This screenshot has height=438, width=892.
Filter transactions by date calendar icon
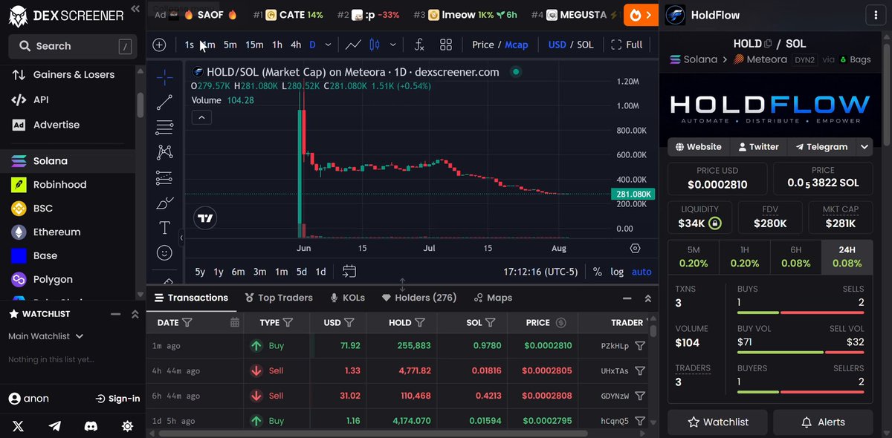coord(235,322)
